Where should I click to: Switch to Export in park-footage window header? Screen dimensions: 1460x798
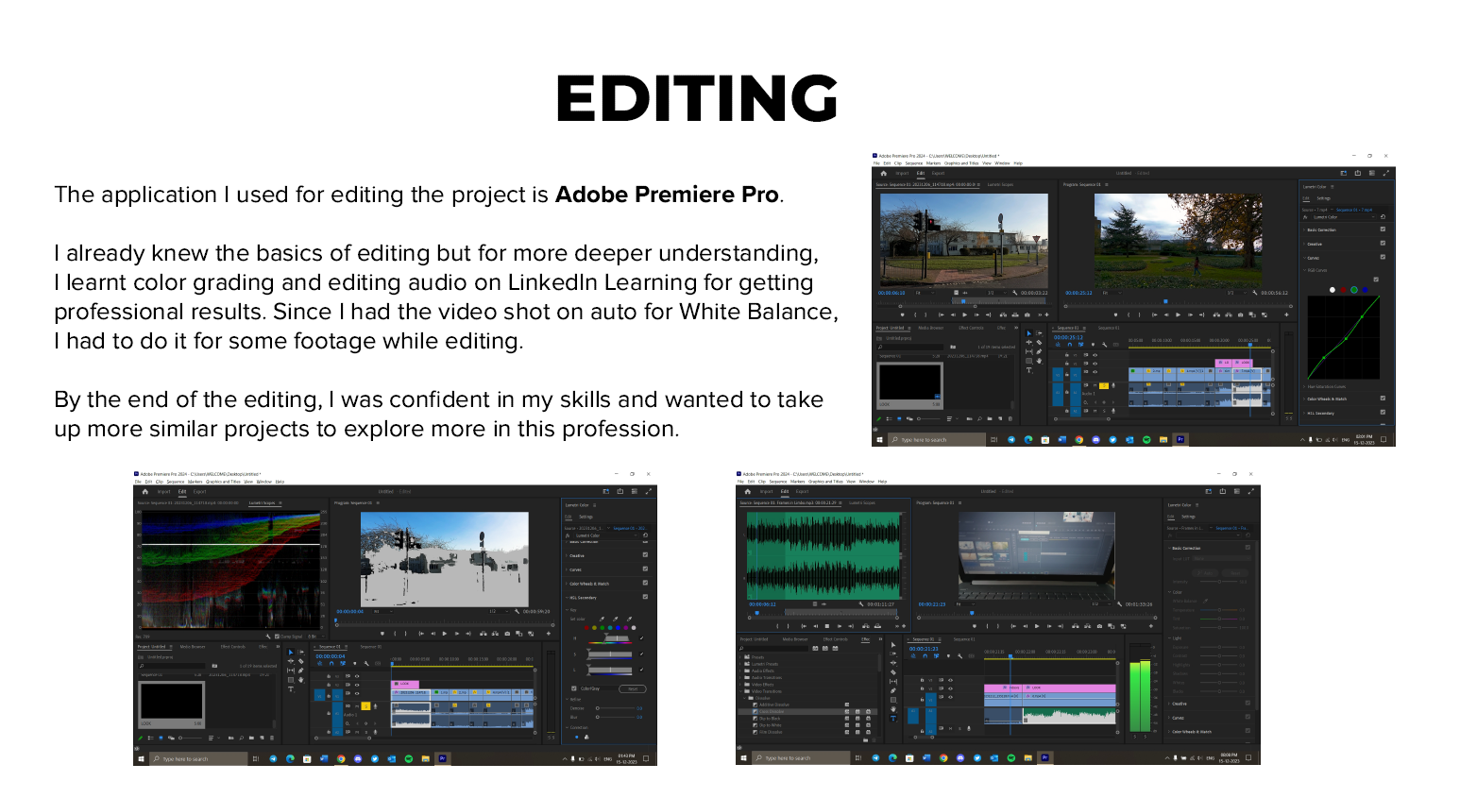(x=939, y=173)
